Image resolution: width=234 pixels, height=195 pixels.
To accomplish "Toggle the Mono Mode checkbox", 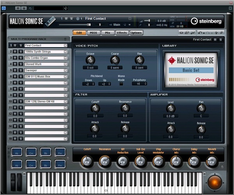I will (121, 84).
